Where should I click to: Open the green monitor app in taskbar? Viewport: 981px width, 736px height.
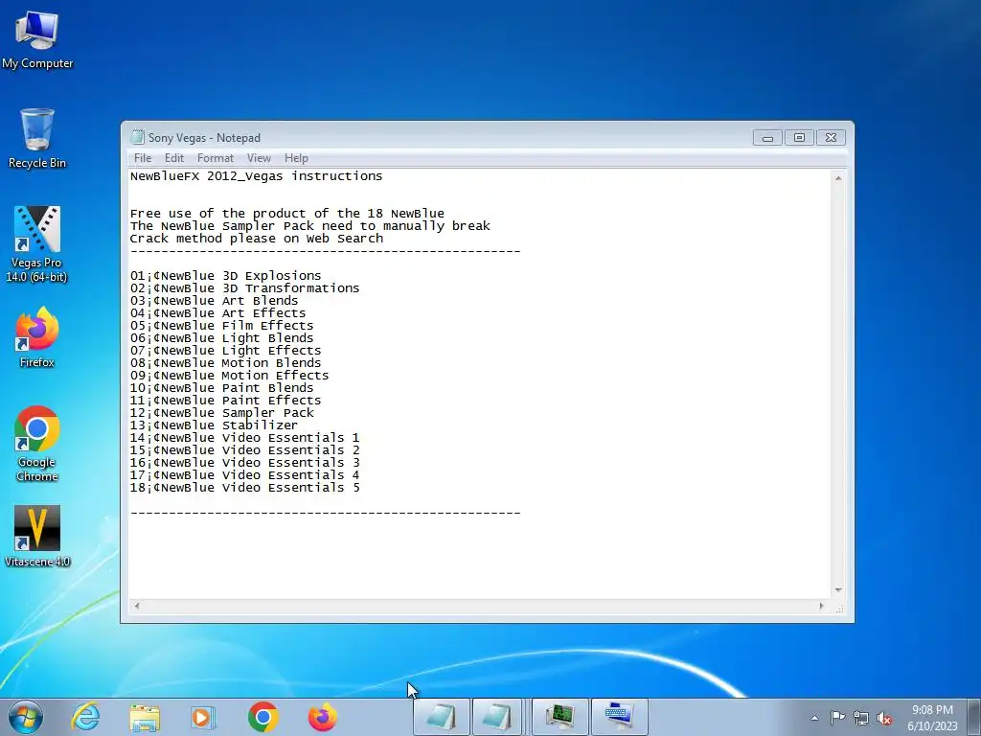(559, 717)
